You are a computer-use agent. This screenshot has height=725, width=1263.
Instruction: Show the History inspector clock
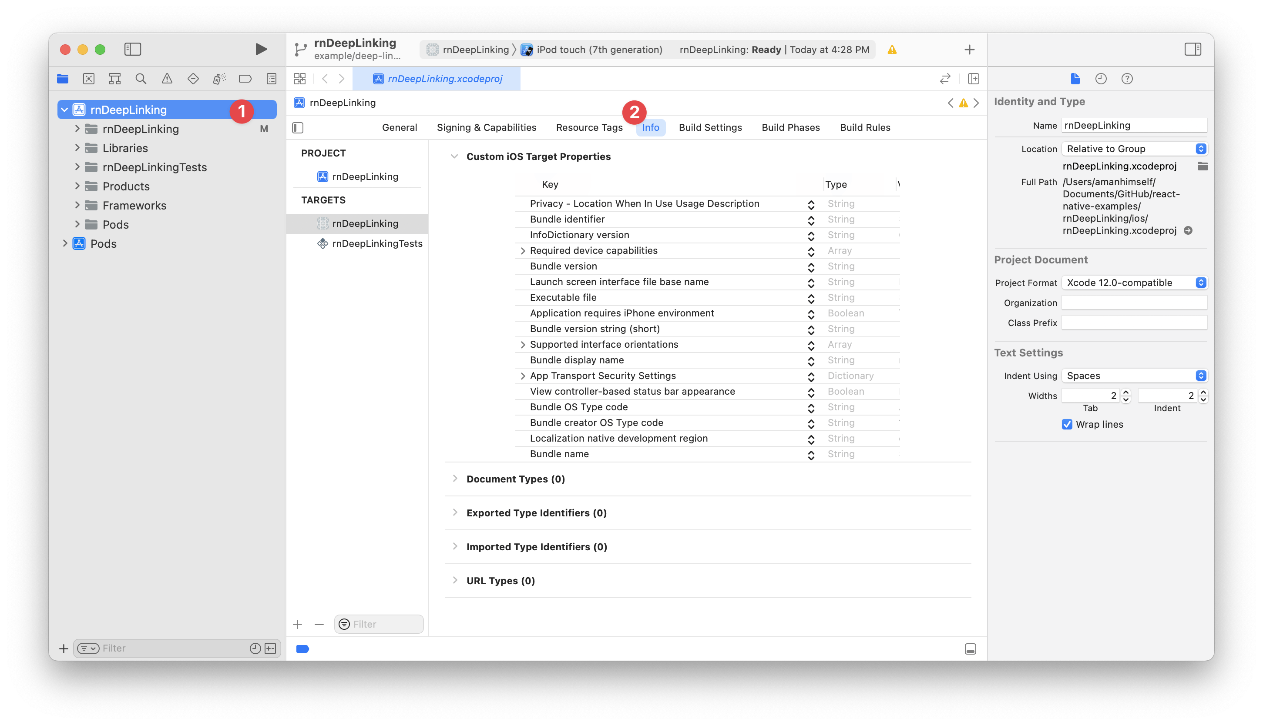point(1101,78)
